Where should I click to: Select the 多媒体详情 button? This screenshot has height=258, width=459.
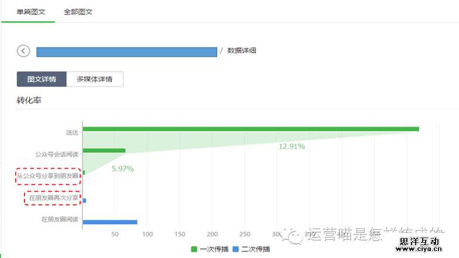(x=95, y=79)
